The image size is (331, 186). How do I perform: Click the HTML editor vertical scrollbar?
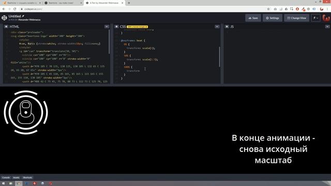coord(109,41)
